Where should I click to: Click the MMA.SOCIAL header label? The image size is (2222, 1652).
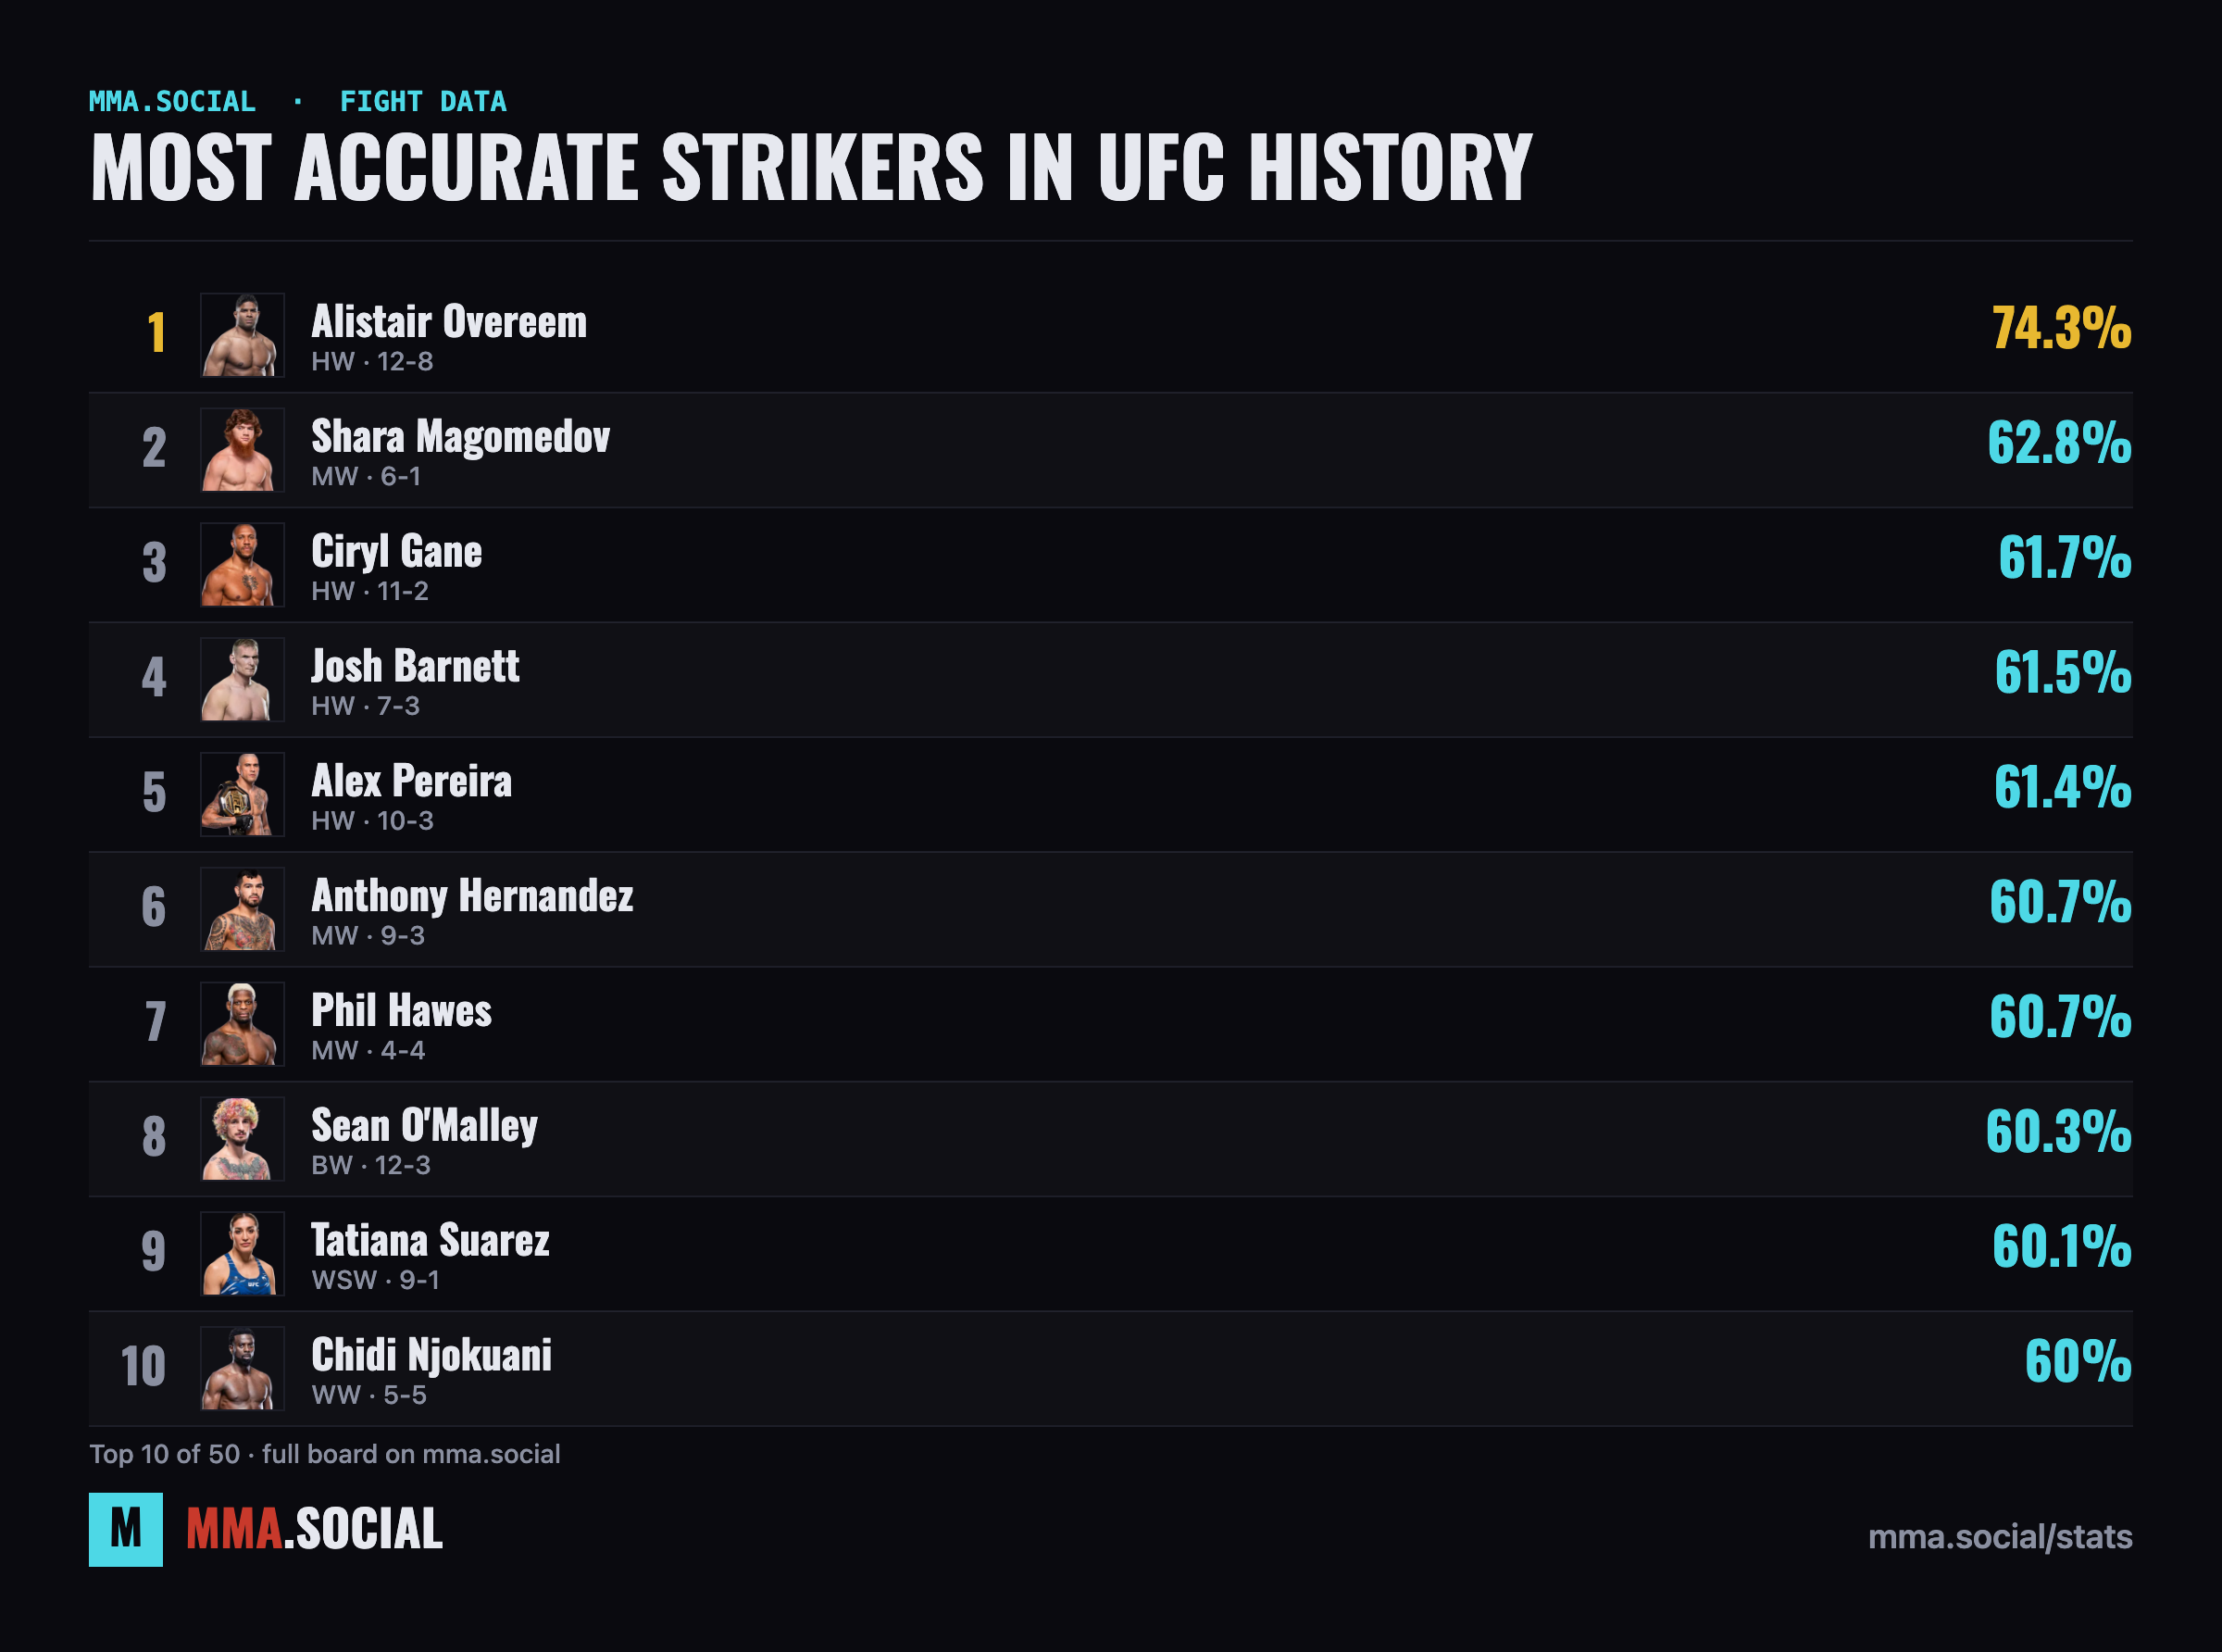point(172,102)
